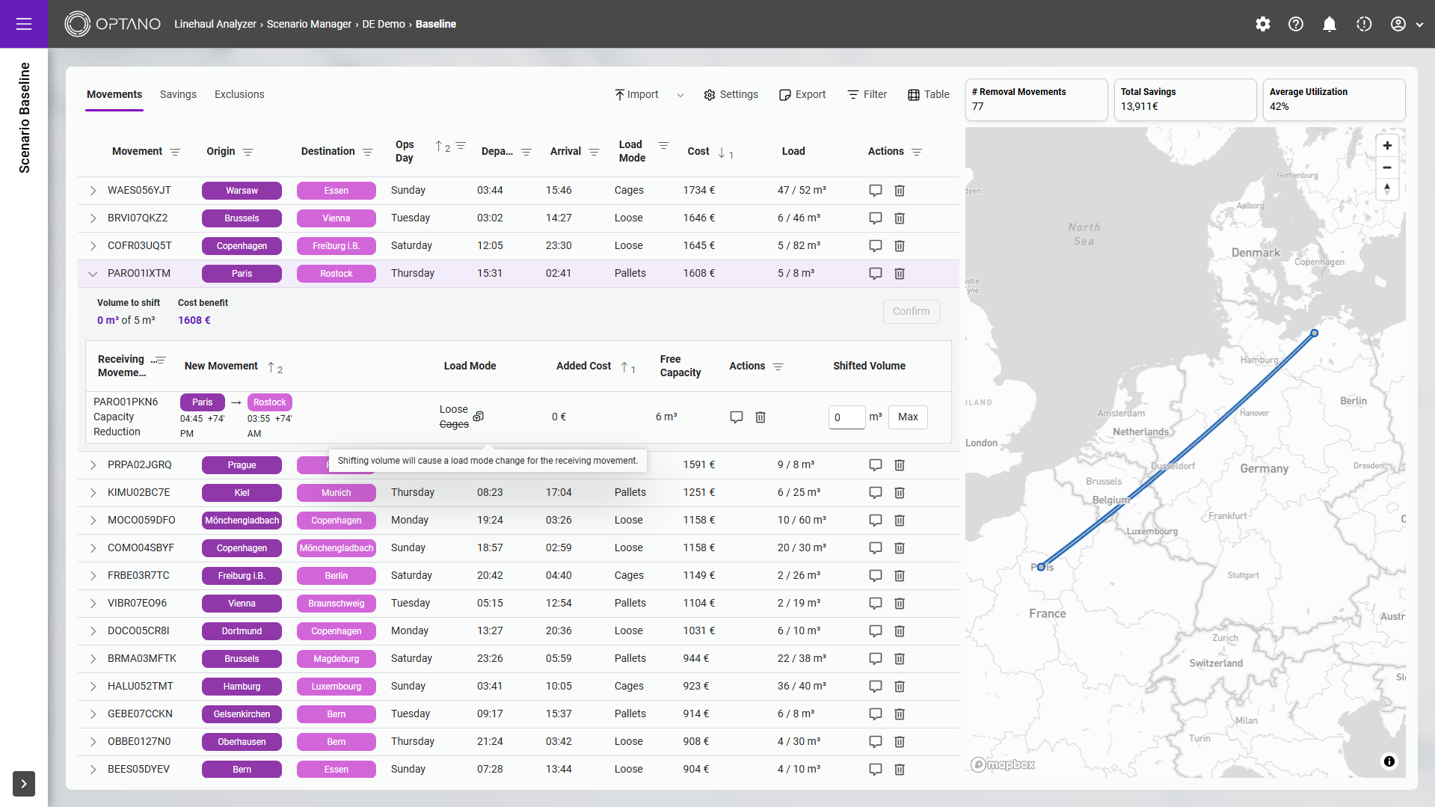Click the help question mark icon
The width and height of the screenshot is (1435, 807).
(1295, 24)
